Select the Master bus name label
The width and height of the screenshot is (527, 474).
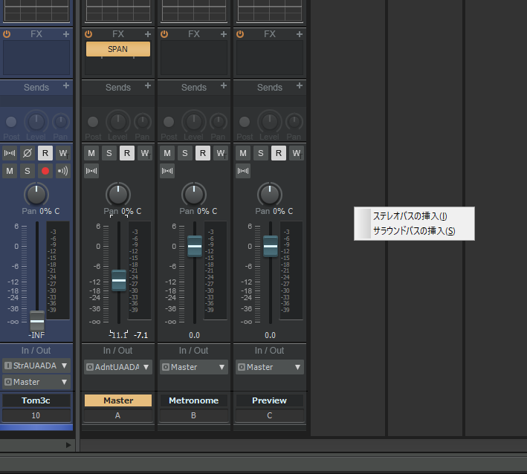[x=118, y=400]
